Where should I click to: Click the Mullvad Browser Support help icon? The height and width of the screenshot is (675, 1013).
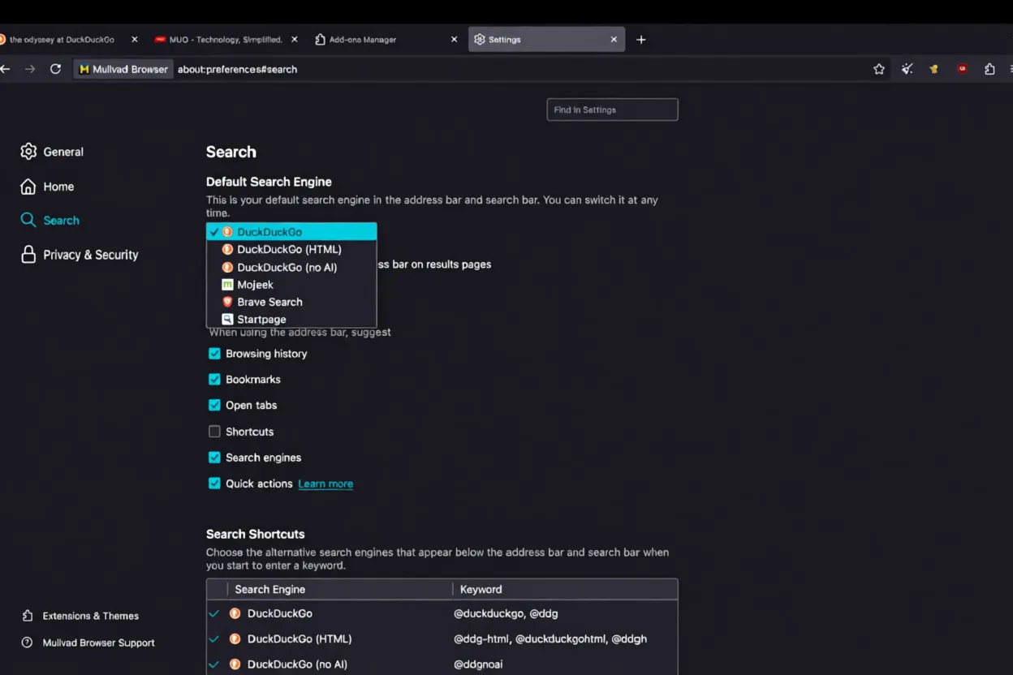click(x=28, y=643)
